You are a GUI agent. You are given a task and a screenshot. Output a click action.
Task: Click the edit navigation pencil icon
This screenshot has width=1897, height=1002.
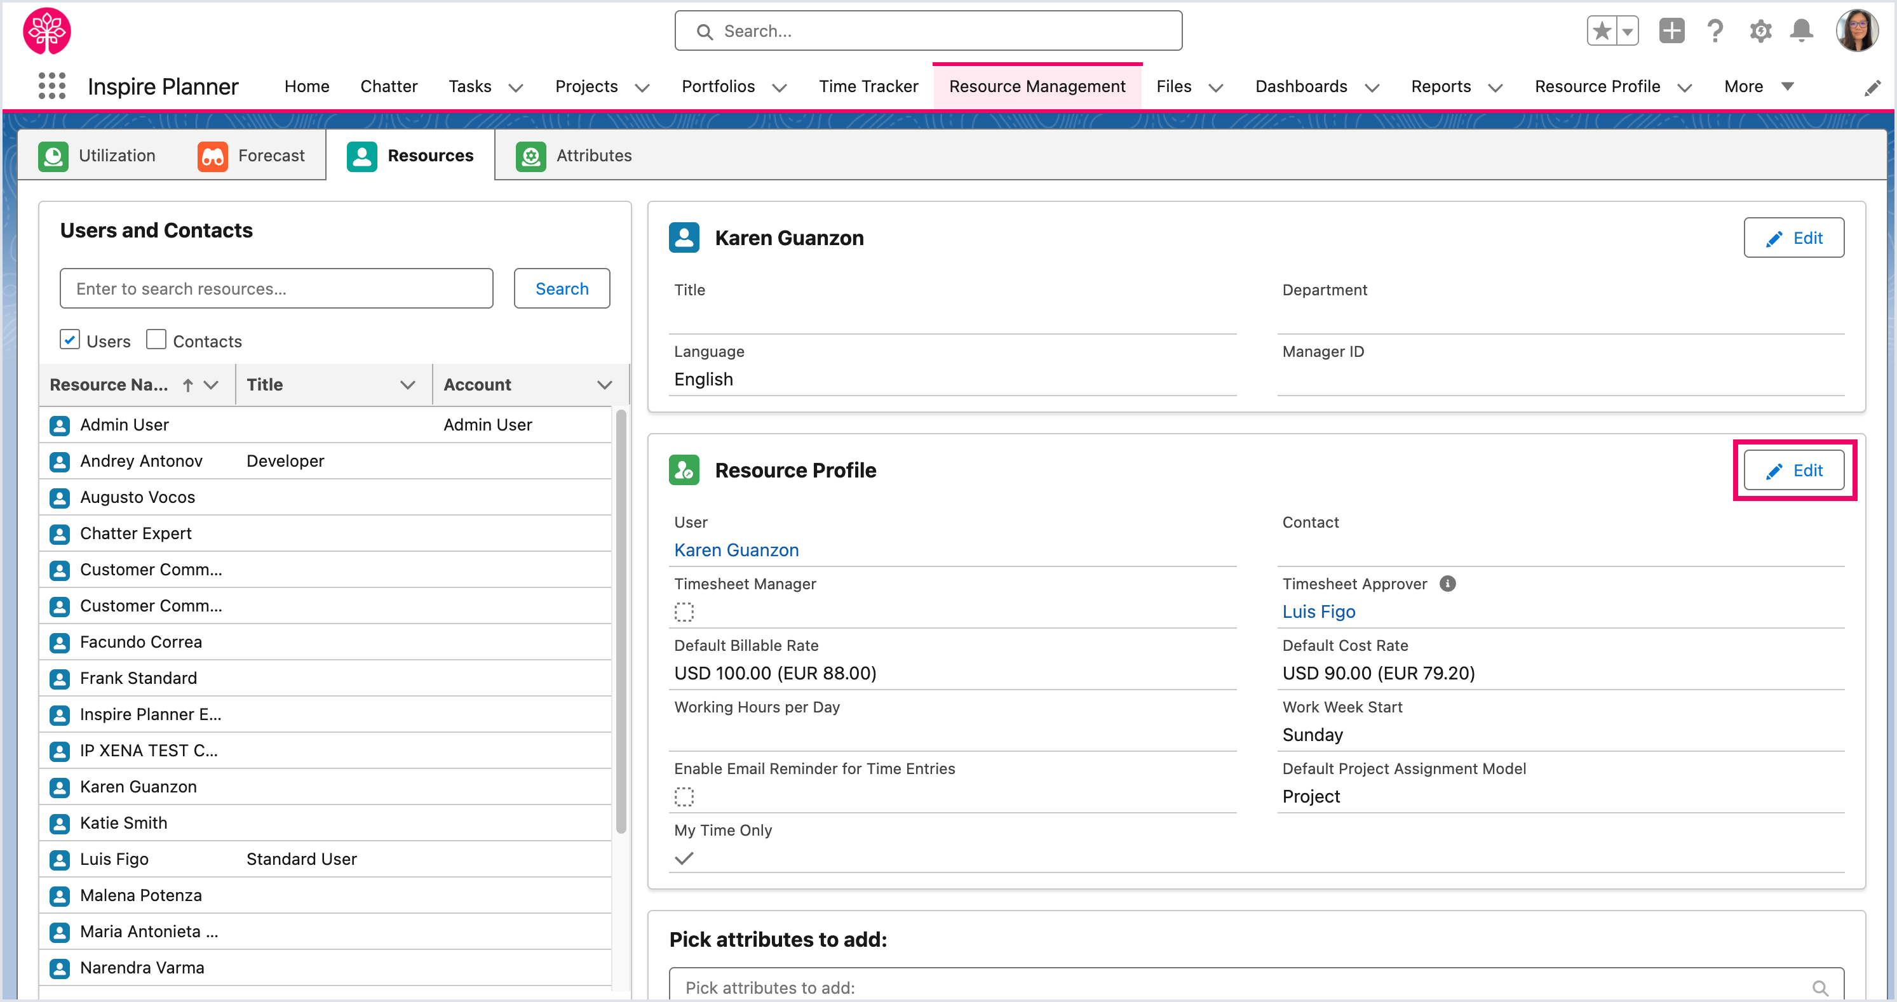tap(1873, 88)
